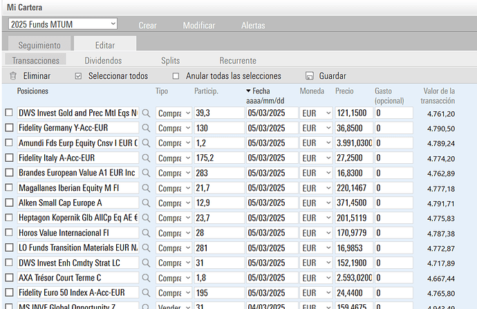The height and width of the screenshot is (309, 477).
Task: Switch to the Recurrente sub-tab
Action: click(x=238, y=60)
